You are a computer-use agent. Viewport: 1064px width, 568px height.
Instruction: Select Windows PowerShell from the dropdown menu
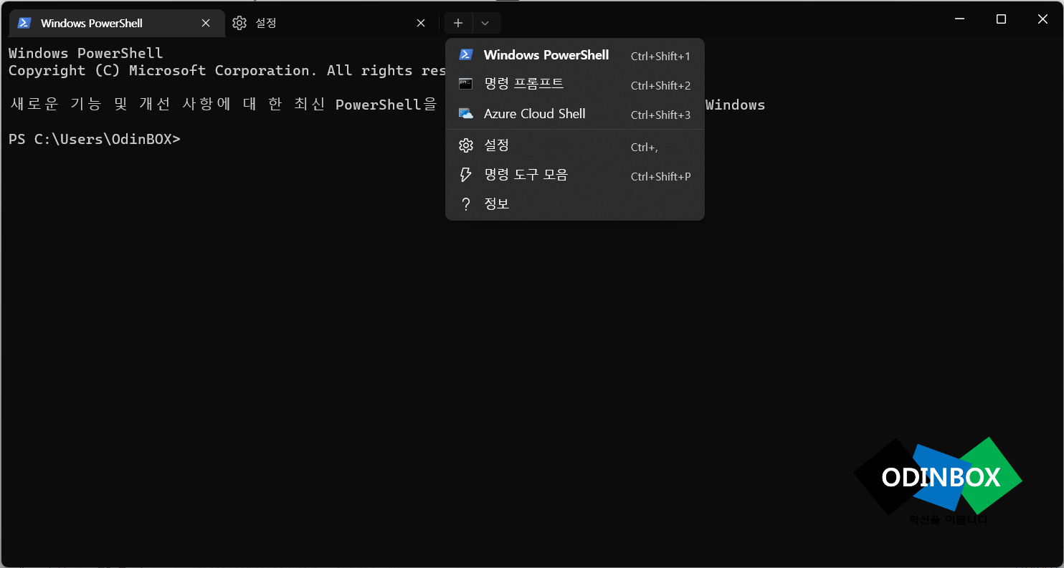575,55
